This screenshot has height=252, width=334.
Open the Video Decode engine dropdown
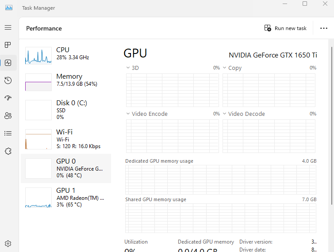coord(225,114)
